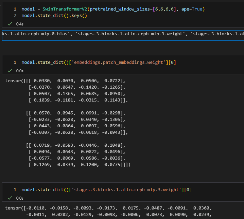The image size is (244, 219).
Task: Click the third cell's tensor value 0.0202
Action: pyautogui.click(x=60, y=215)
